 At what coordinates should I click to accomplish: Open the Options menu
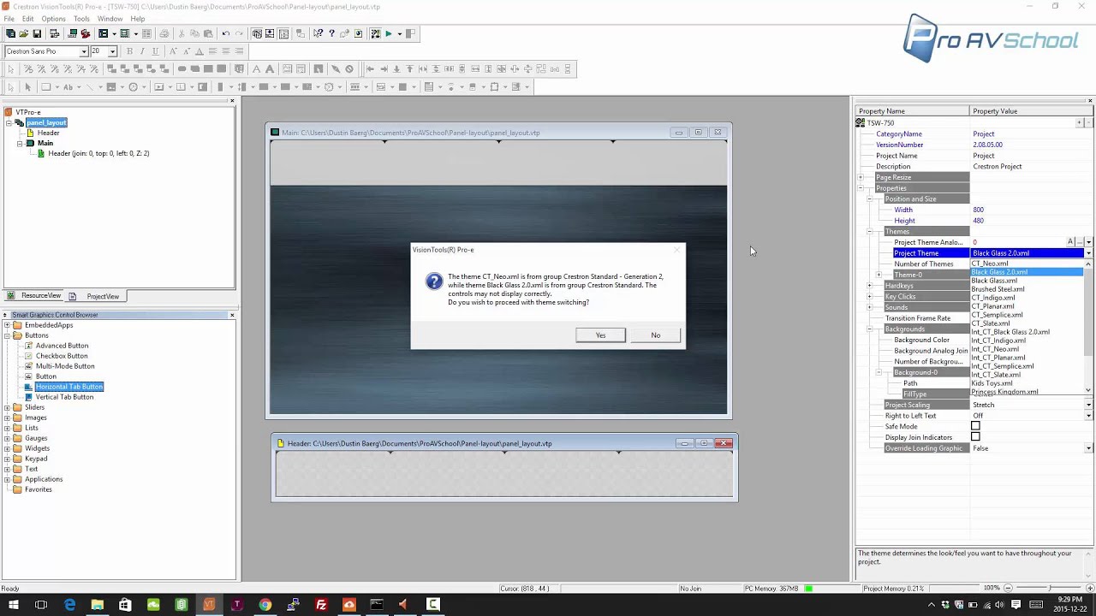53,19
